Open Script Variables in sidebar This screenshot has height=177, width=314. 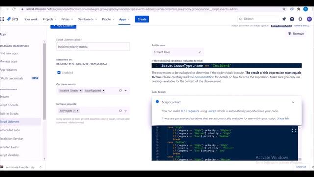[x=10, y=155]
